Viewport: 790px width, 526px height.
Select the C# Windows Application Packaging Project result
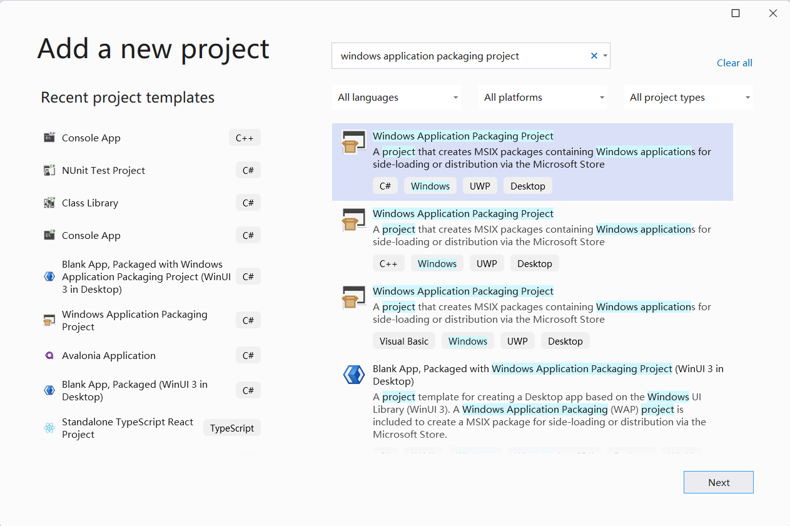(463, 136)
